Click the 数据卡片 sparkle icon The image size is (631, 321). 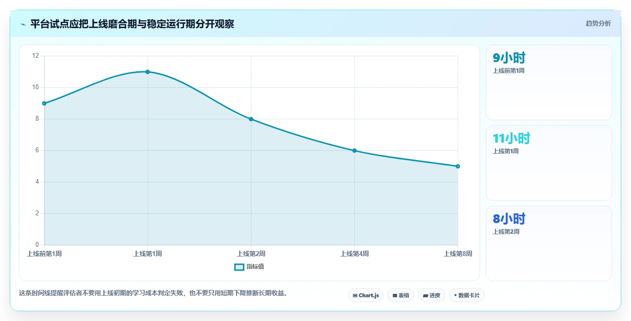(x=455, y=295)
